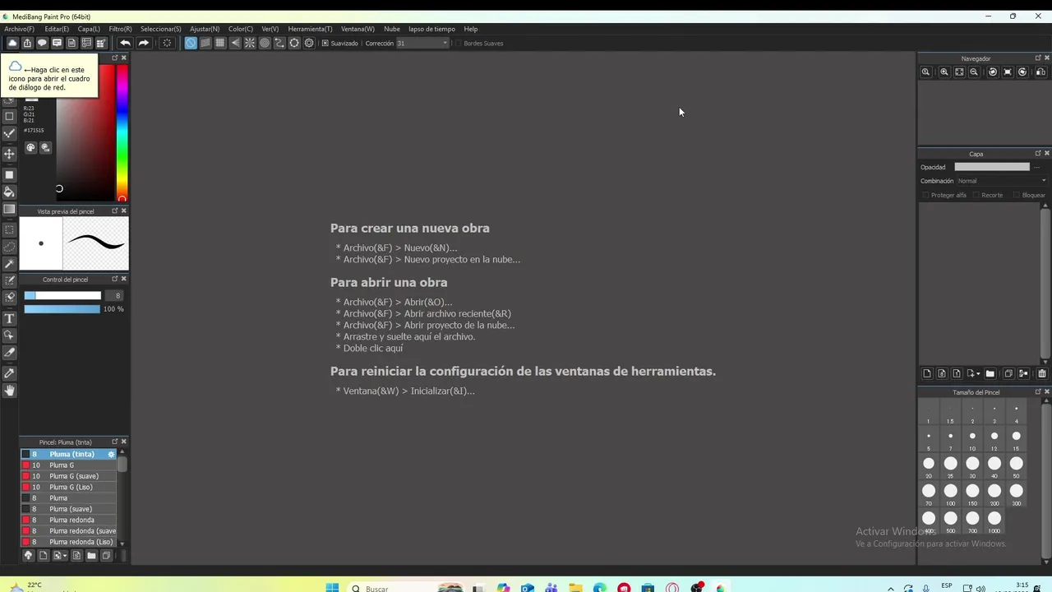Enable the radial snap icon
This screenshot has height=592, width=1052.
[250, 43]
